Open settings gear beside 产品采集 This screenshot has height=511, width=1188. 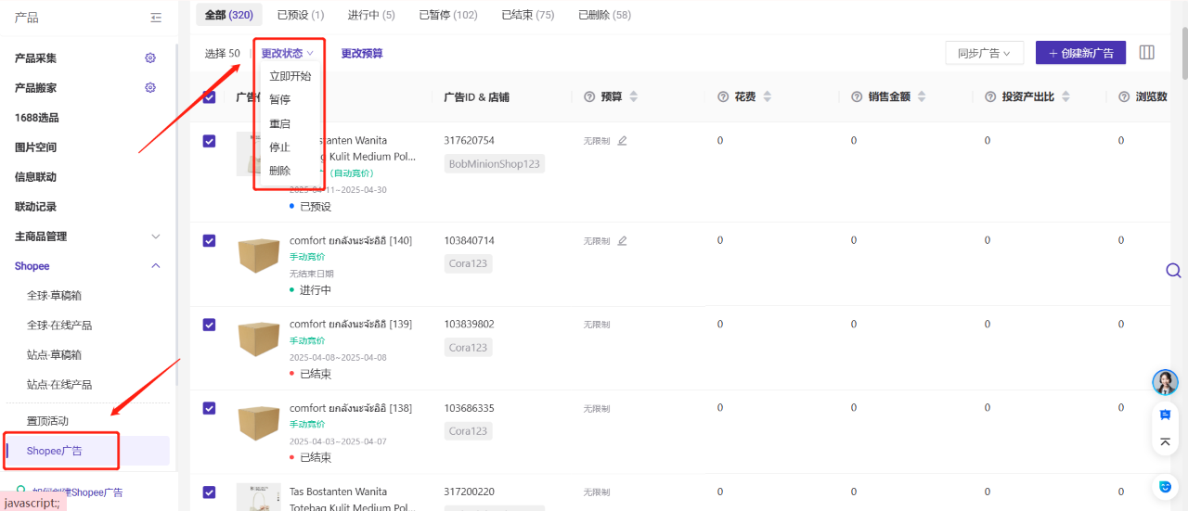click(150, 58)
